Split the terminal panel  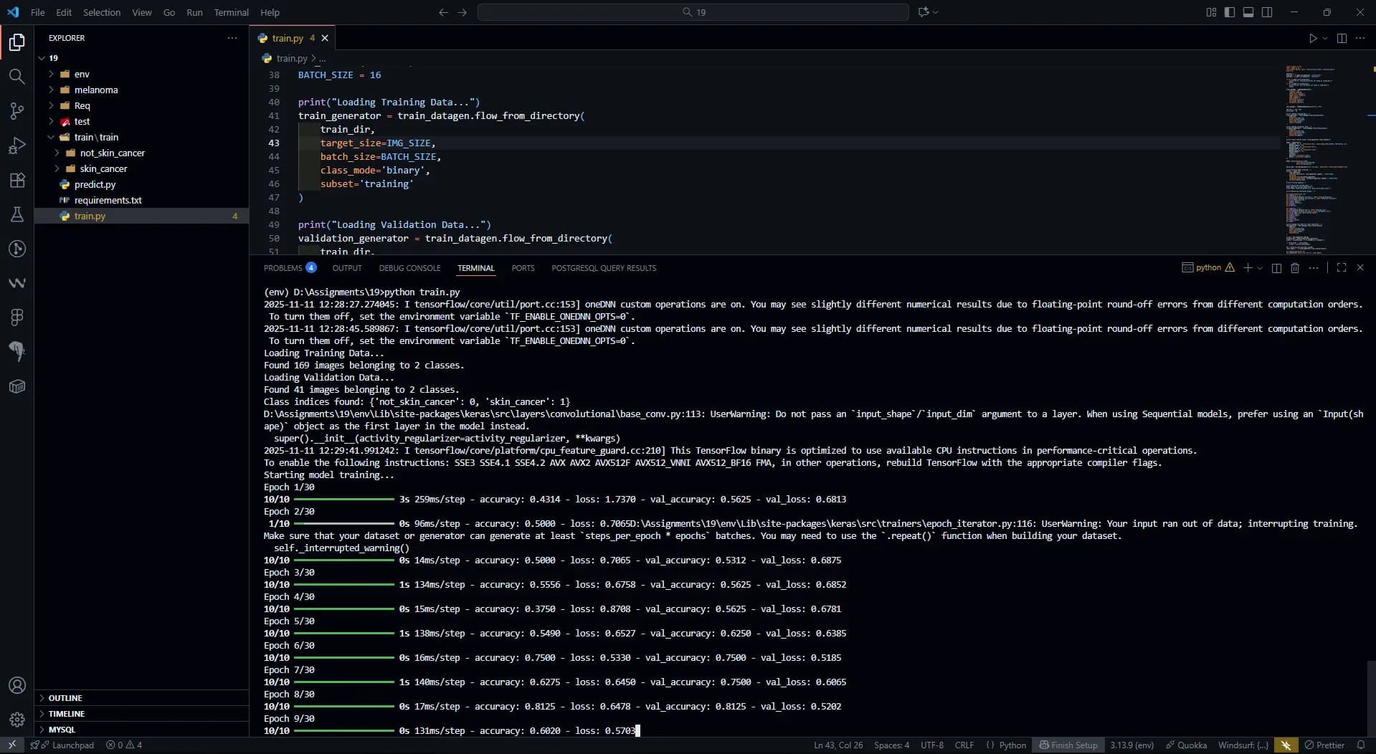coord(1276,268)
